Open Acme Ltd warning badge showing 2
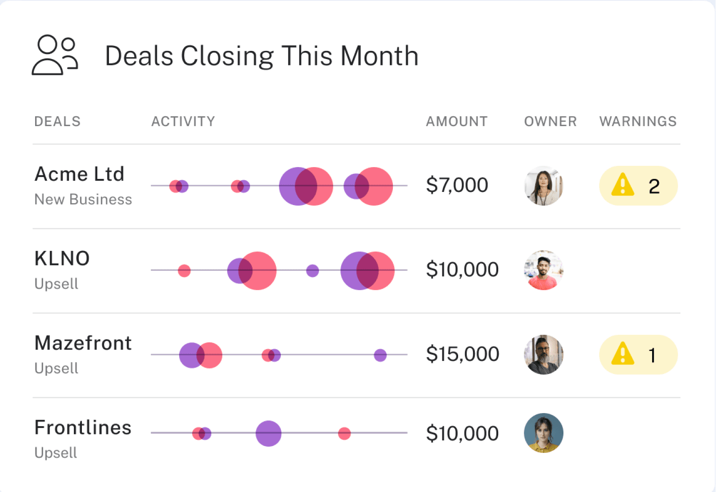 638,186
